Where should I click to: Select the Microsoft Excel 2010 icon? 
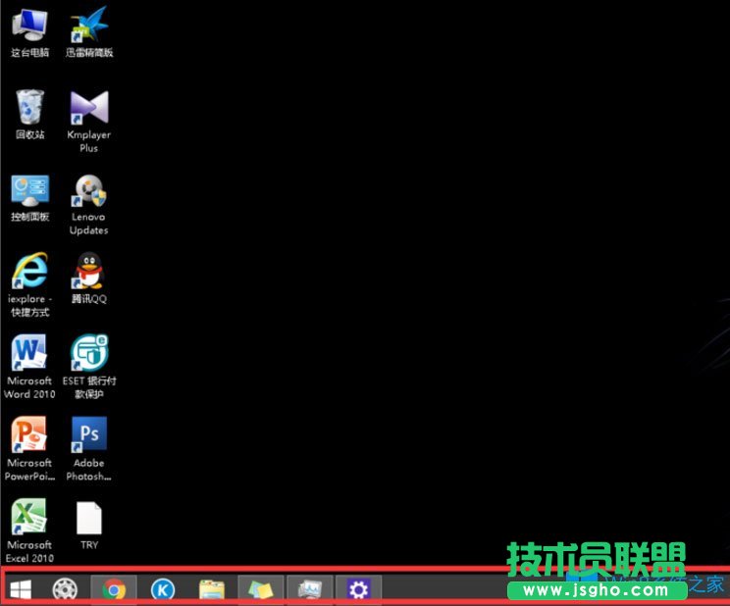pos(28,517)
